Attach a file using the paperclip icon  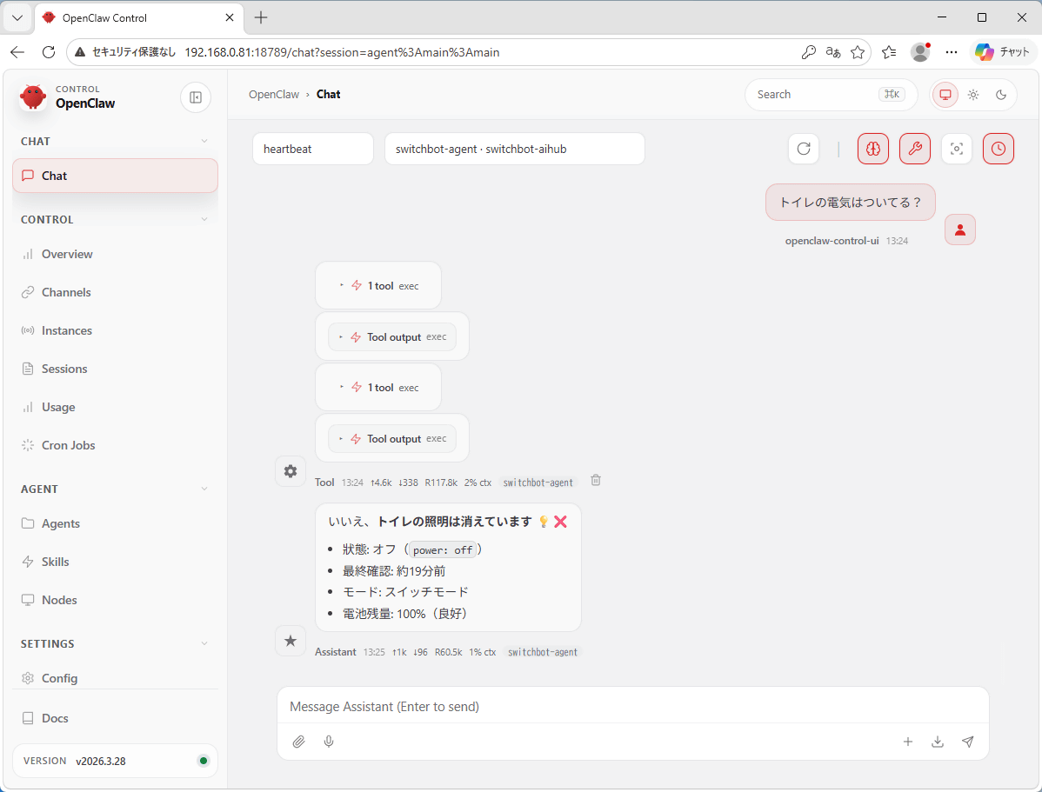299,742
